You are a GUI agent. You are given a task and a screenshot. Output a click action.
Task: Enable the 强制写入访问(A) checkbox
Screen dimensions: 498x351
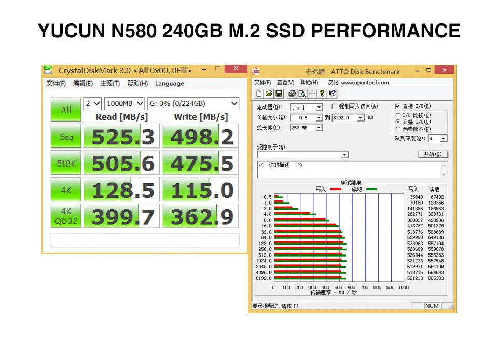[334, 106]
